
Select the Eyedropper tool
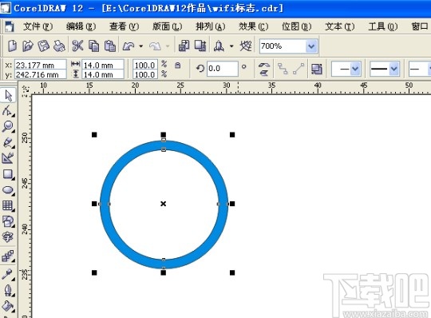pyautogui.click(x=8, y=274)
